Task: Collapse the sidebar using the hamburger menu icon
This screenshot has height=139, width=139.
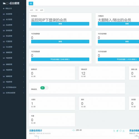Action: (31, 4)
